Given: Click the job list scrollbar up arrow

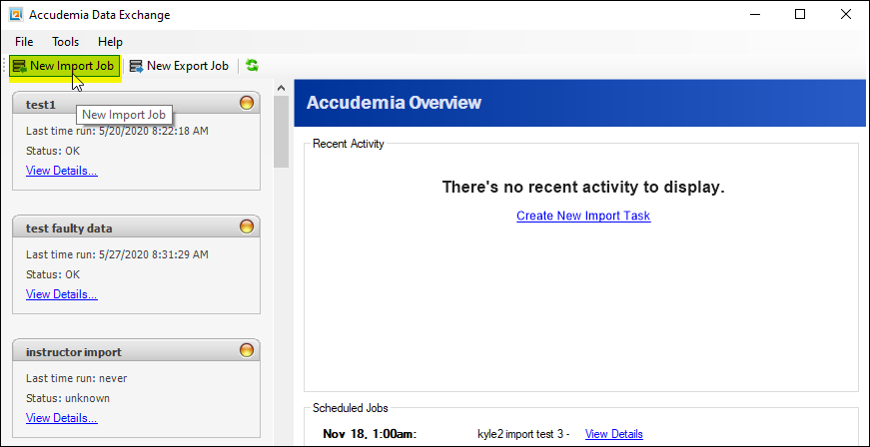Looking at the screenshot, I should (281, 88).
